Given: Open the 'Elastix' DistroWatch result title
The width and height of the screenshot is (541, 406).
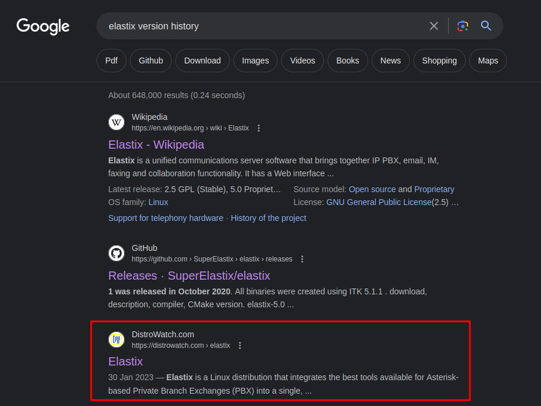Looking at the screenshot, I should 126,361.
